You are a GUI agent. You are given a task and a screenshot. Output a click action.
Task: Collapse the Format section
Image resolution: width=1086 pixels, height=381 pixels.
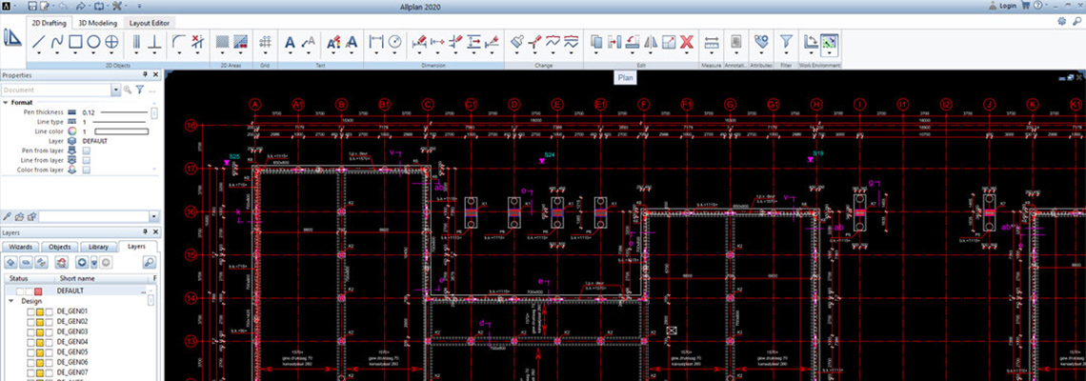pos(6,103)
